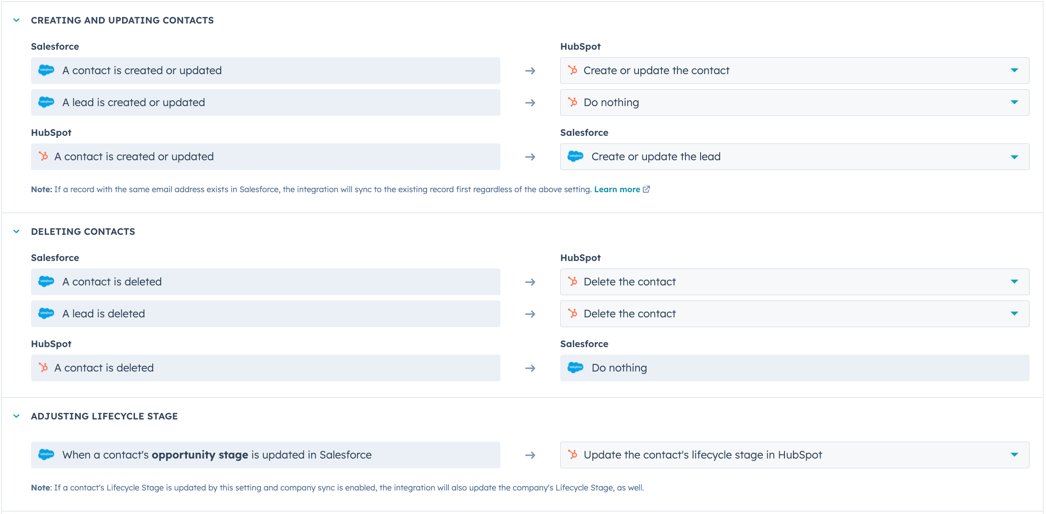
Task: Collapse the Deleting Contacts section
Action: tap(17, 231)
